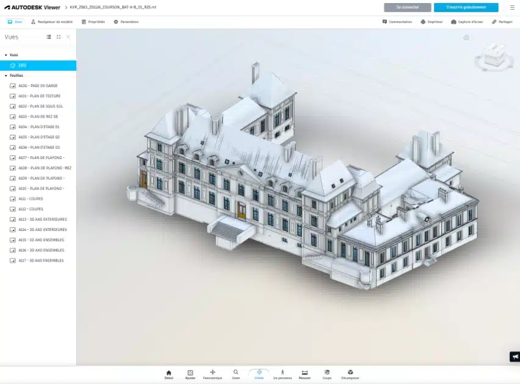Collapse the Feuilles tree section
The width and height of the screenshot is (520, 384).
pos(6,76)
